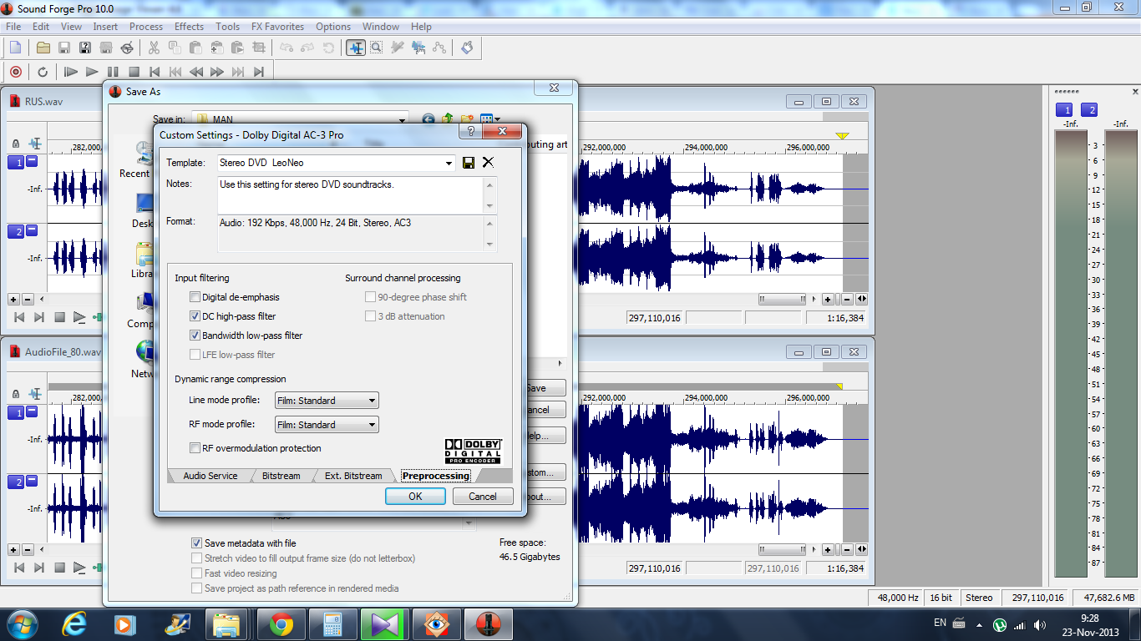Click the 90-degree phase shift checkbox
This screenshot has width=1141, height=641.
371,297
